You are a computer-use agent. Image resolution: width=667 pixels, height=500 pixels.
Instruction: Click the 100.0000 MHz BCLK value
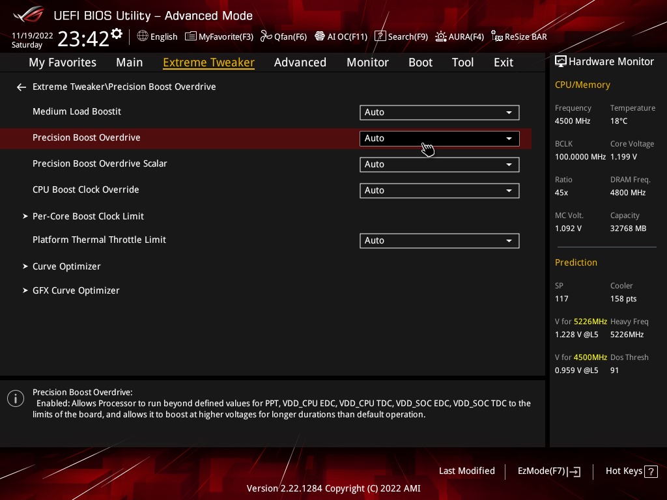580,156
